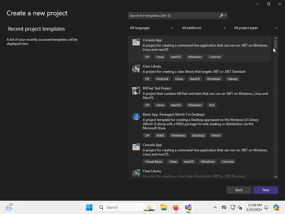Click the XAML tag
Viewport: 285px width, 214px height.
click(x=160, y=135)
